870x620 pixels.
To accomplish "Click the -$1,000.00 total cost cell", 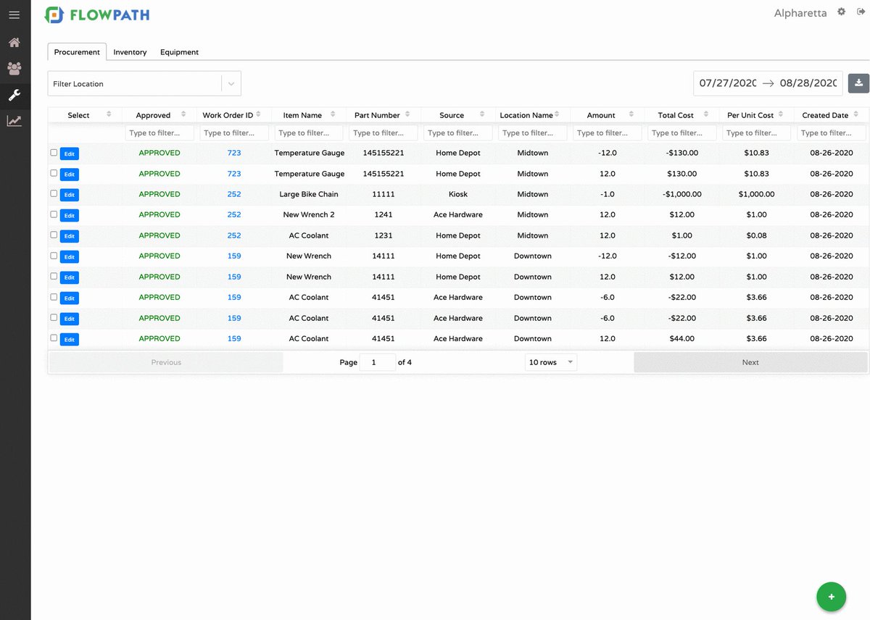I will coord(682,194).
